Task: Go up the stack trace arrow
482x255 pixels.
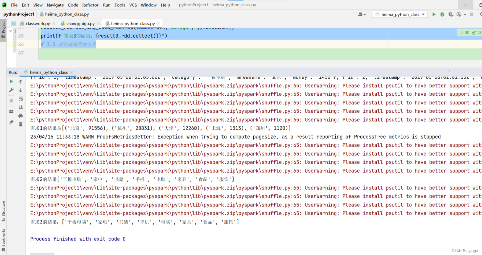Action: [x=21, y=82]
